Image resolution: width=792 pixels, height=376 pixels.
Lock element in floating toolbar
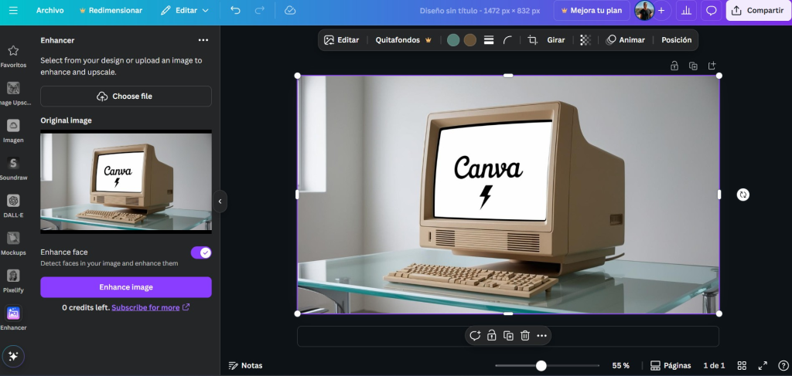(x=491, y=336)
